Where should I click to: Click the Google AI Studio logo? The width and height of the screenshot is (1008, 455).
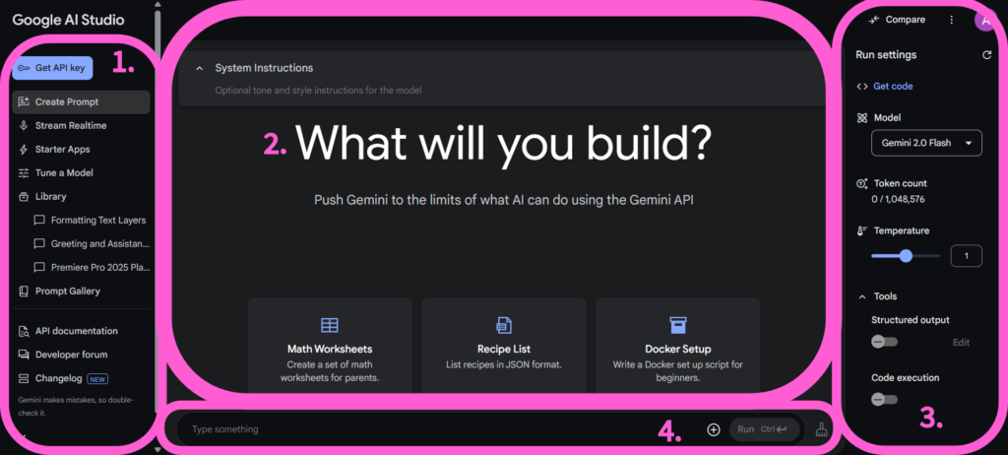(68, 20)
